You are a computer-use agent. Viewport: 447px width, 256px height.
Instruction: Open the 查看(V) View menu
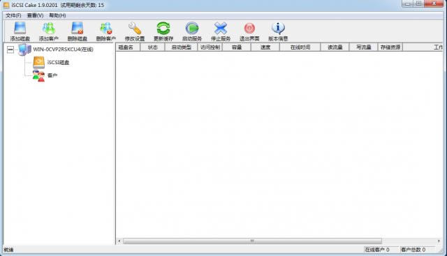point(35,15)
